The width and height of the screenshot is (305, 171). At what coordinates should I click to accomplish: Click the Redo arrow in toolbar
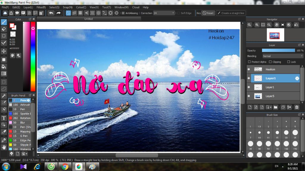(58, 13)
